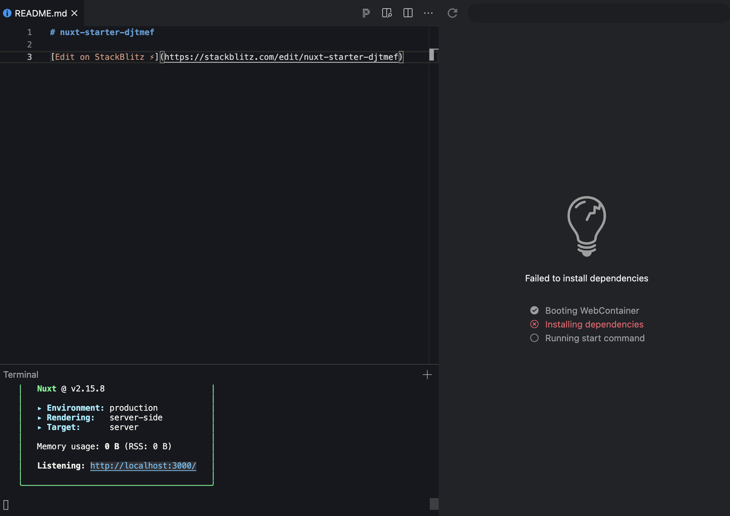Image resolution: width=730 pixels, height=516 pixels.
Task: Format the document with Prettier
Action: [366, 13]
